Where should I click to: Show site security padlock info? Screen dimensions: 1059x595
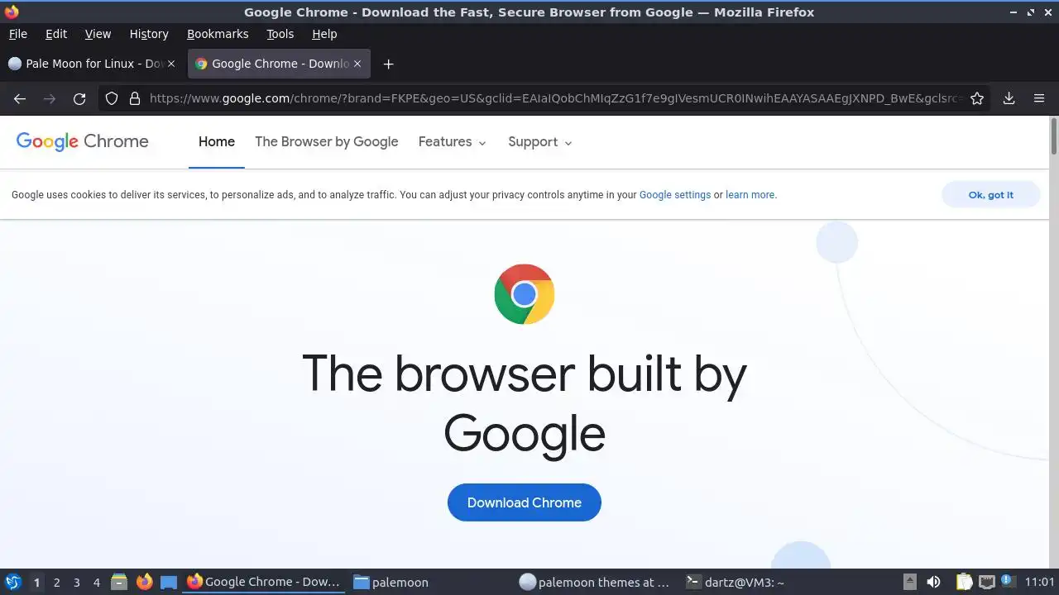click(135, 98)
